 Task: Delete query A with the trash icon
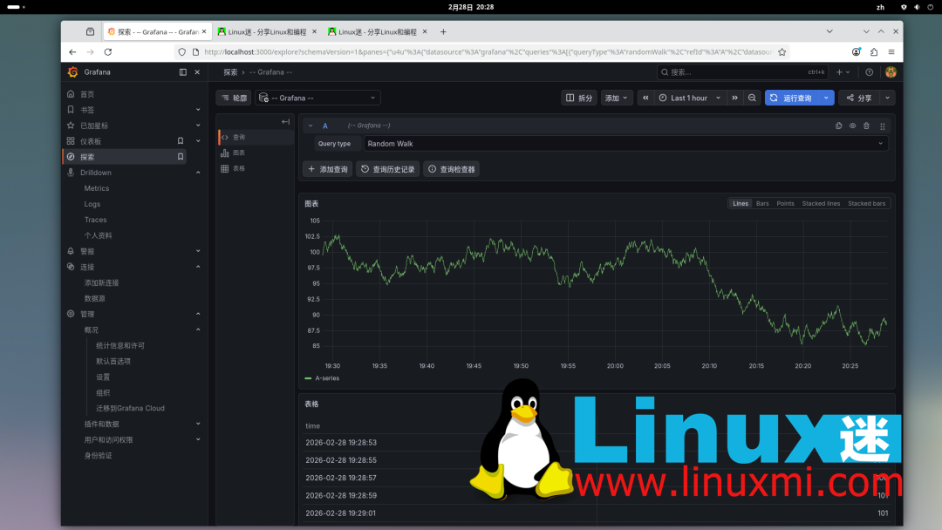[867, 126]
